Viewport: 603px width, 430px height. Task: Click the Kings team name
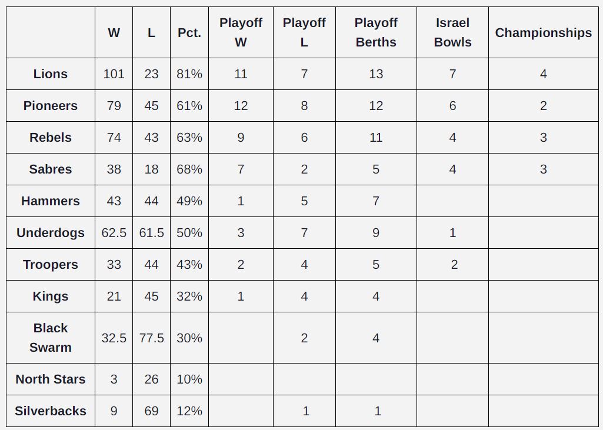(51, 296)
